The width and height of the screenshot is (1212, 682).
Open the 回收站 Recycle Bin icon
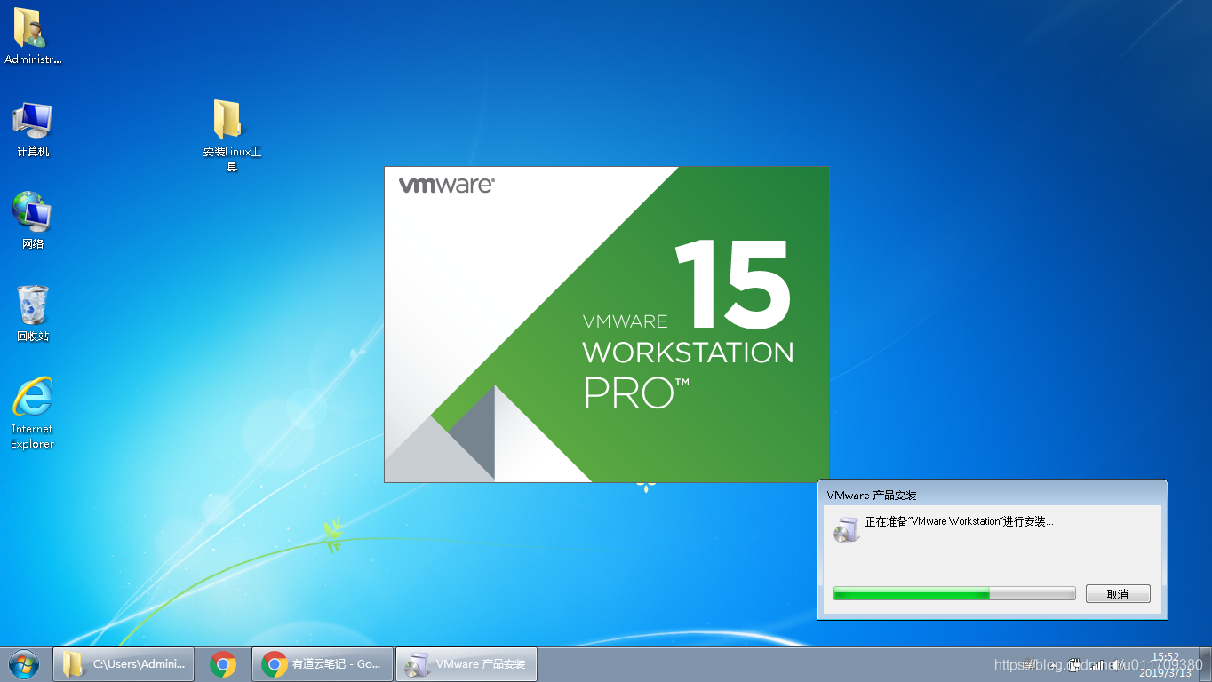(x=33, y=313)
